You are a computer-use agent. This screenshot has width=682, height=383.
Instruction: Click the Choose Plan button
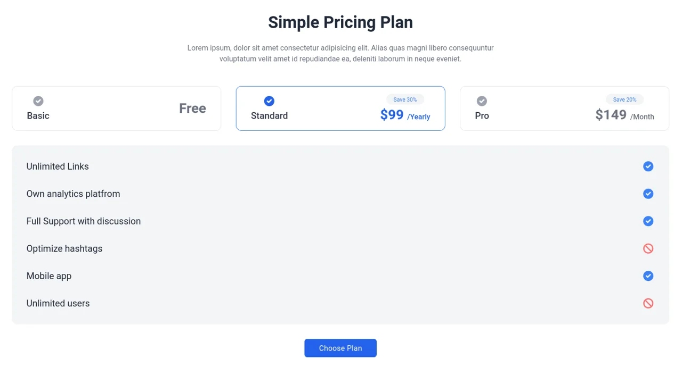click(340, 348)
